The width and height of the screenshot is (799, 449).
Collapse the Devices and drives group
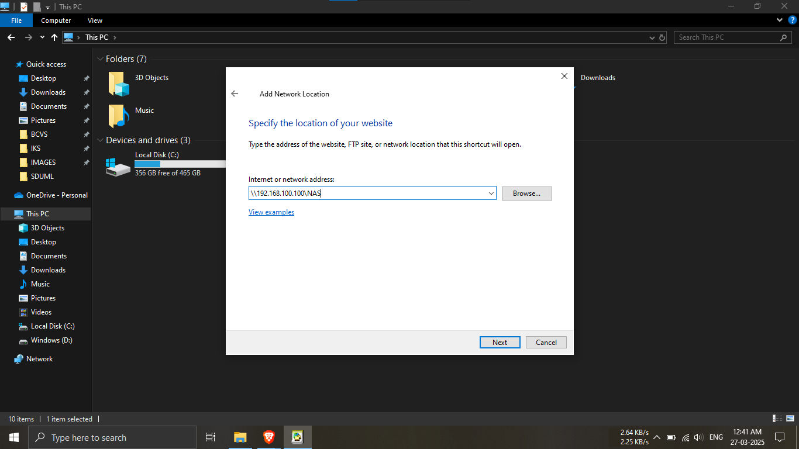click(100, 140)
